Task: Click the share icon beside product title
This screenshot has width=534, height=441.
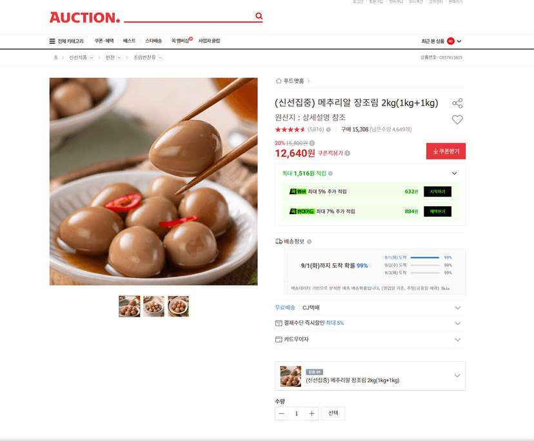Action: click(457, 103)
